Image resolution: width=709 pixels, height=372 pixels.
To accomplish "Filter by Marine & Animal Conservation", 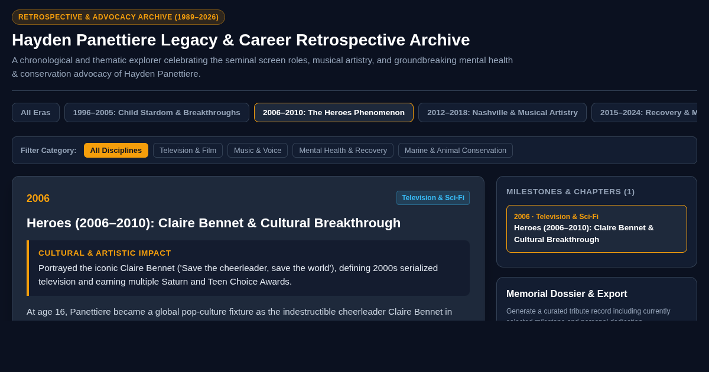I will [x=456, y=150].
